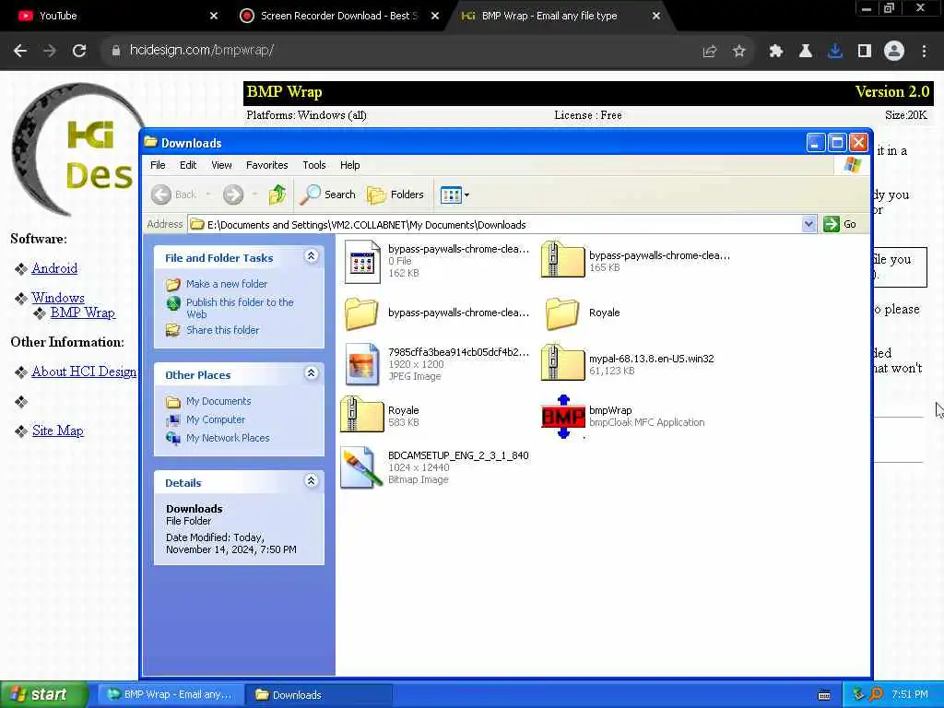Select the Royale folder icon
944x708 pixels.
[x=562, y=313]
